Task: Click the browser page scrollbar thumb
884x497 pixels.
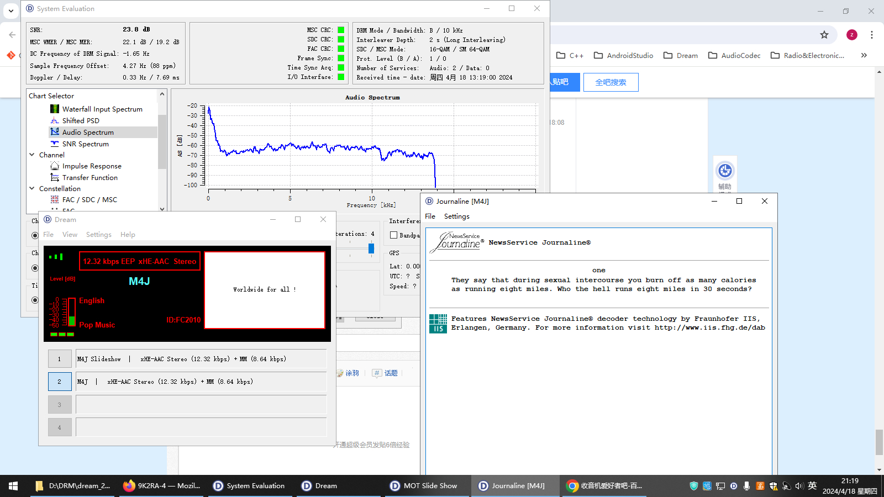Action: tap(879, 442)
